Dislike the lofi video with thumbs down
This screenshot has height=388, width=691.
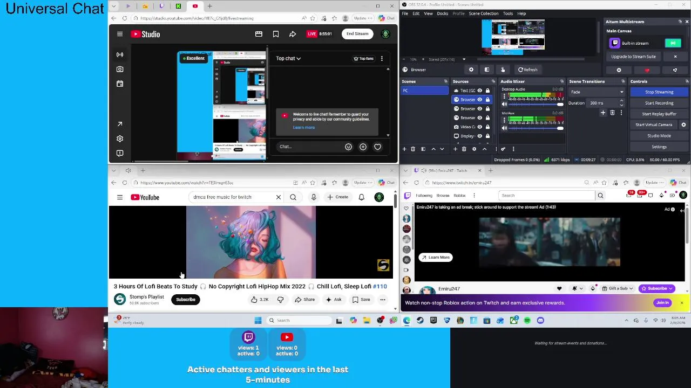point(280,300)
